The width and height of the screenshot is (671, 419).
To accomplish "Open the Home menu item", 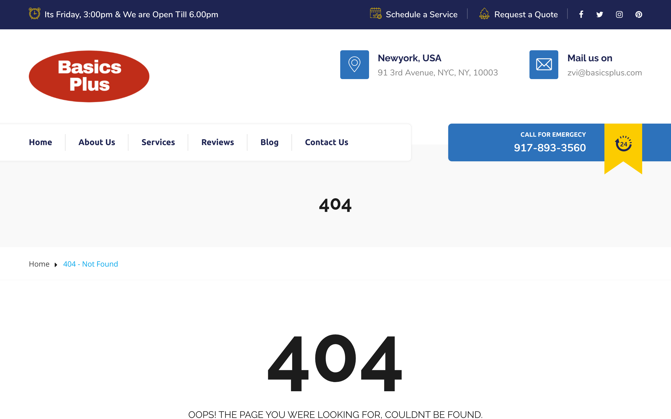I will (x=40, y=142).
